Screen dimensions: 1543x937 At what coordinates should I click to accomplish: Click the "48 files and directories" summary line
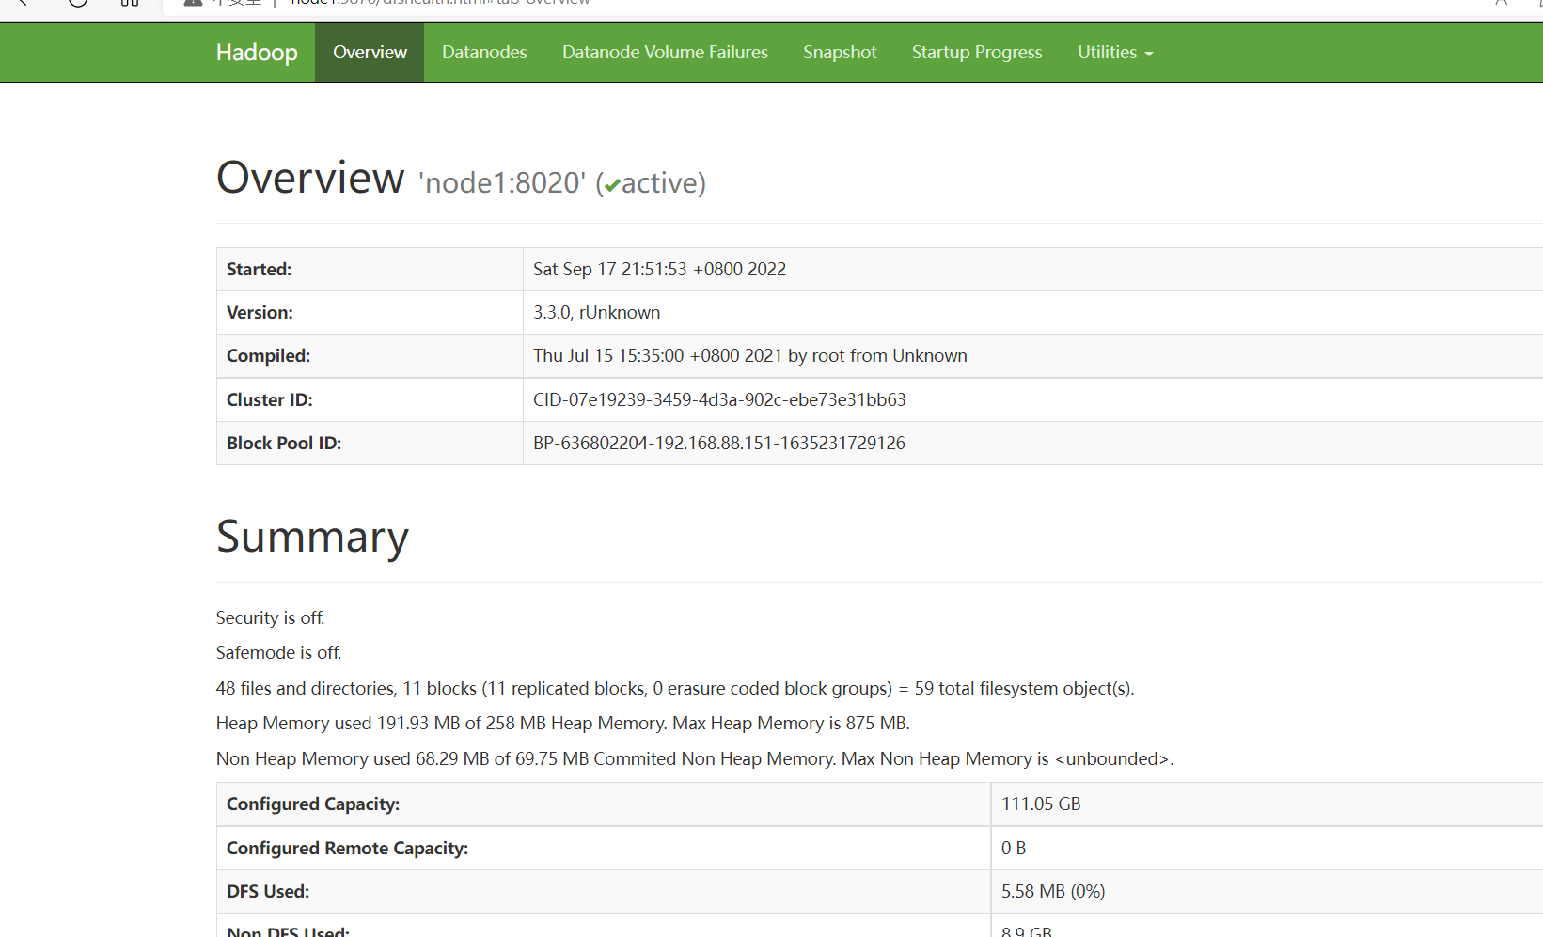[675, 689]
